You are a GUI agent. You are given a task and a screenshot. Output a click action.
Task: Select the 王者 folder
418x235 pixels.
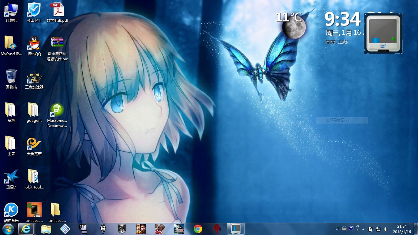[x=11, y=146]
